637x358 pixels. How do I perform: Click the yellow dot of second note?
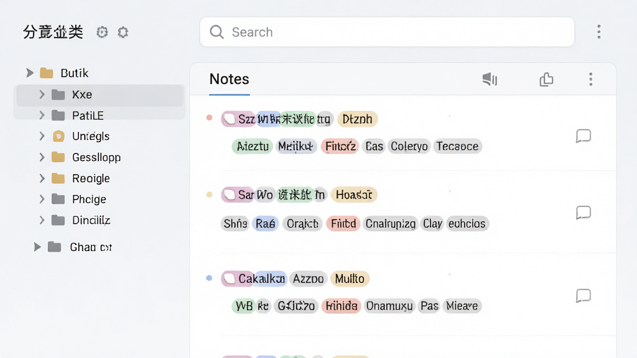pos(209,195)
